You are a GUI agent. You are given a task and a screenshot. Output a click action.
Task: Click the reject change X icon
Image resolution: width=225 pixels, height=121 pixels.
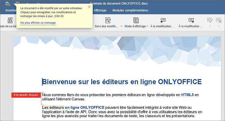pos(219,20)
